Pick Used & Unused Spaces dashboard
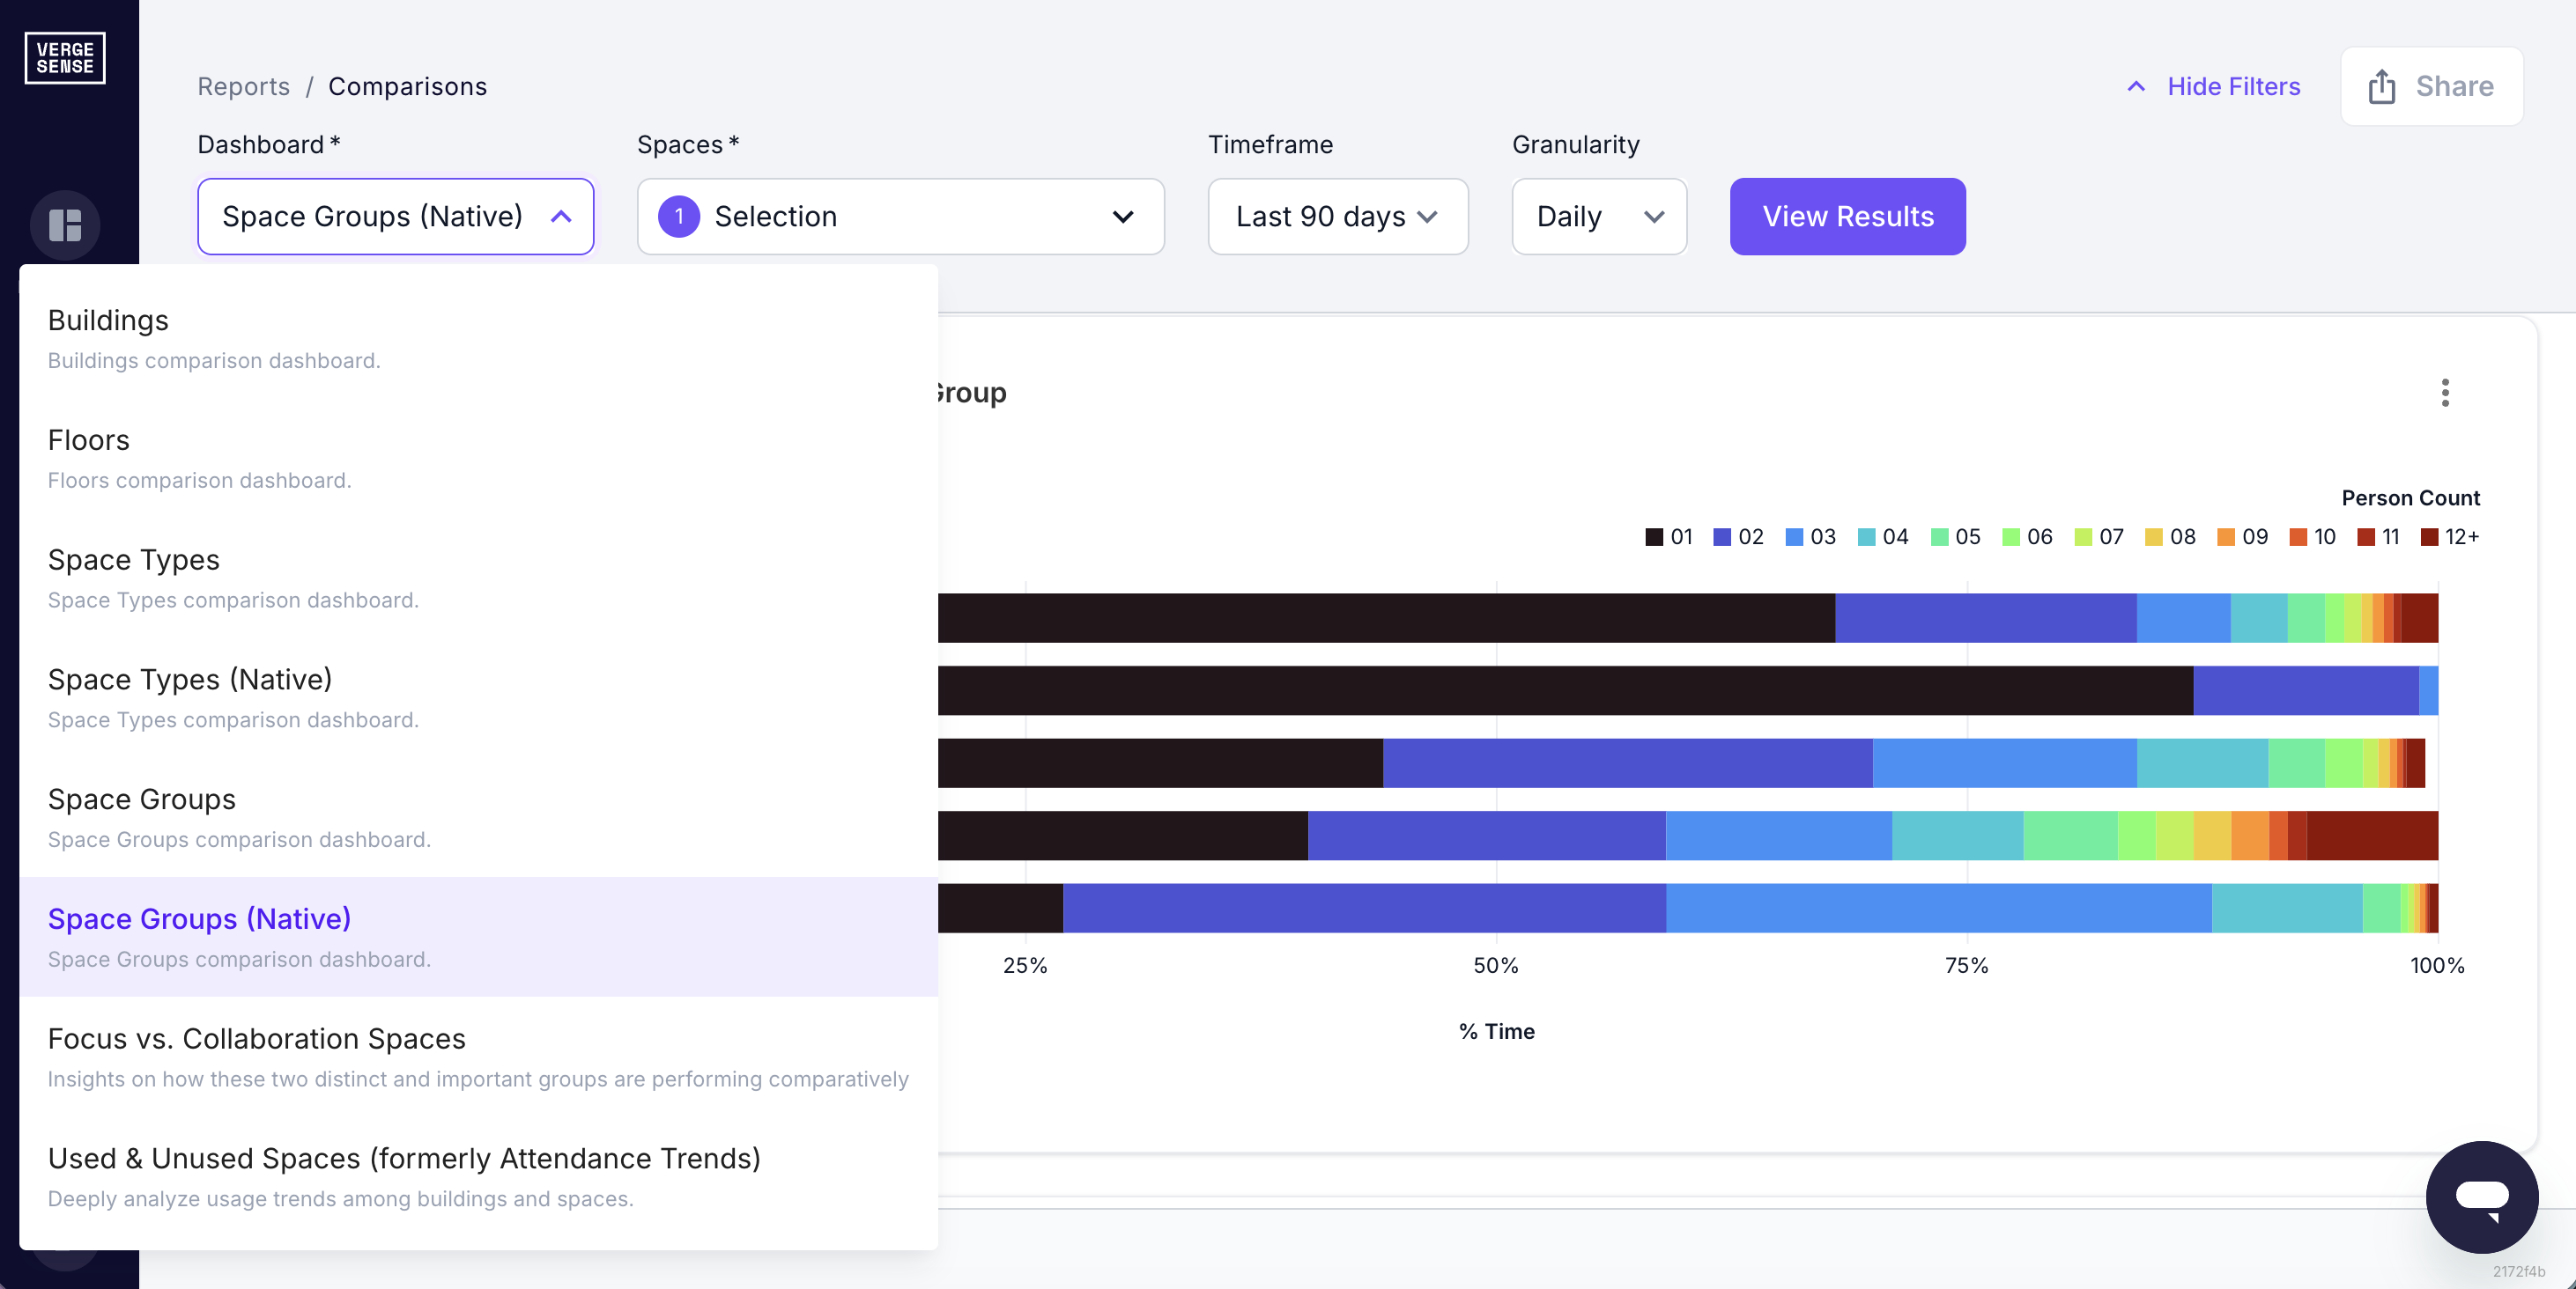This screenshot has height=1289, width=2576. pos(479,1177)
